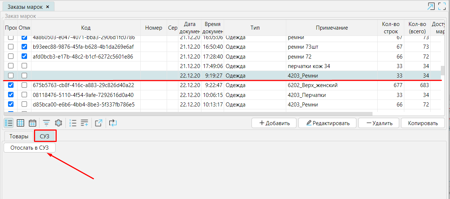Viewport: 450px width, 199px height.
Task: Click the refresh swap-arrows icon
Action: pyautogui.click(x=113, y=123)
